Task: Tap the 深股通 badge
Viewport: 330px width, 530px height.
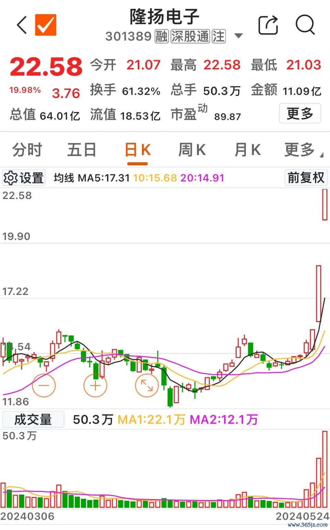Action: pos(190,36)
